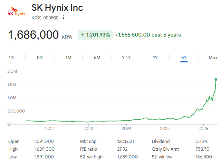Switch to the 6M range tab
Screen dimensions: 221x161
[x=97, y=58]
